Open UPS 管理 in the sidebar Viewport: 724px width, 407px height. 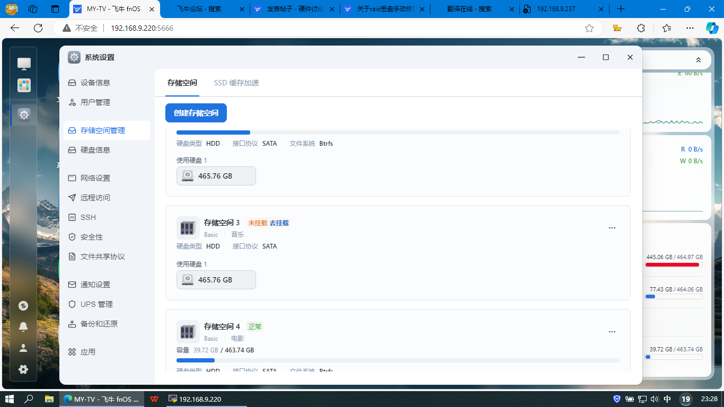tap(107, 304)
